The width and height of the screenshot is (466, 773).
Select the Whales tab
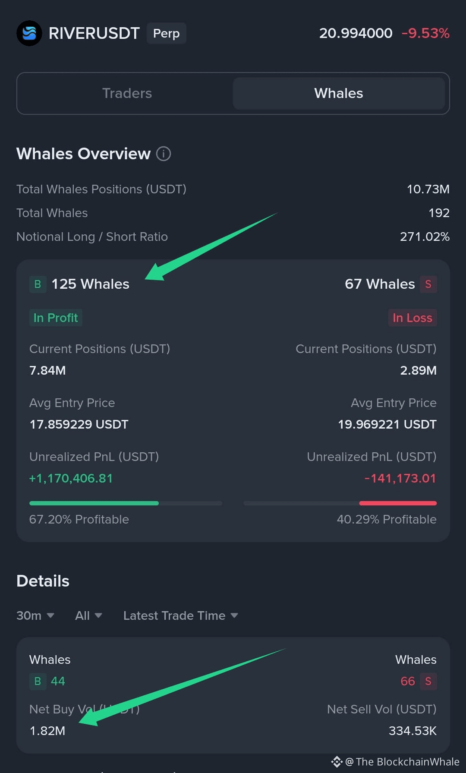pyautogui.click(x=339, y=93)
